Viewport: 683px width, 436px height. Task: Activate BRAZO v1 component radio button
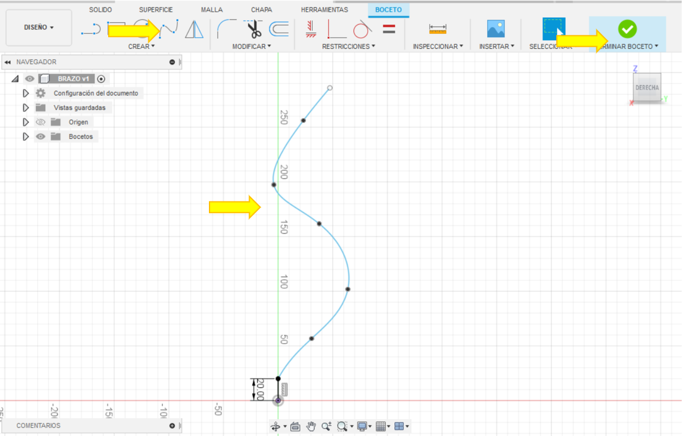click(x=101, y=79)
